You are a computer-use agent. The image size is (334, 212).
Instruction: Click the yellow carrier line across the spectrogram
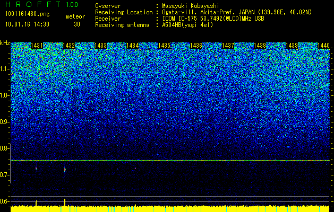click(x=170, y=160)
